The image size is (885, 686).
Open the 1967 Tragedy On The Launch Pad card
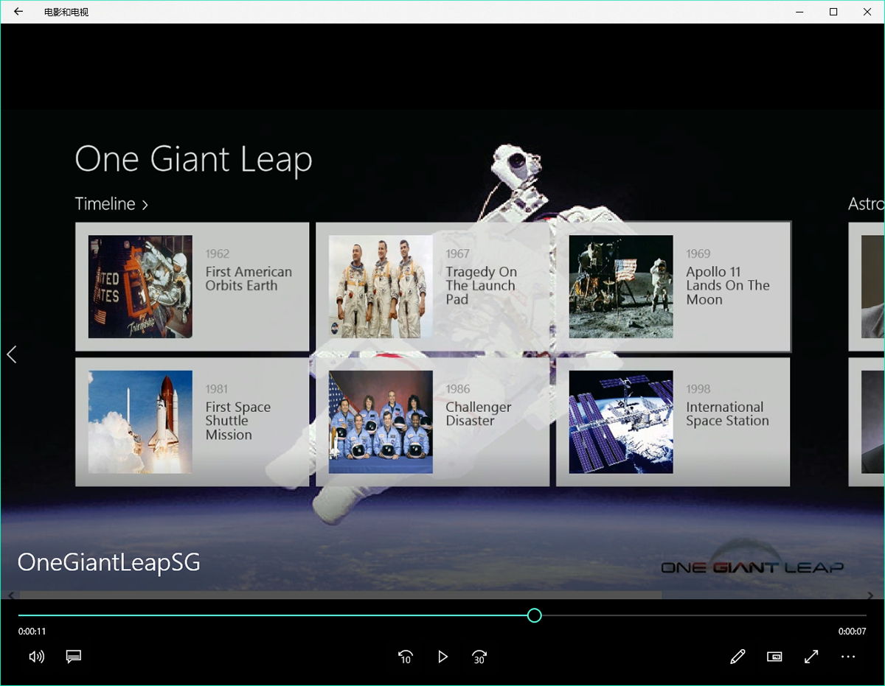tap(433, 287)
